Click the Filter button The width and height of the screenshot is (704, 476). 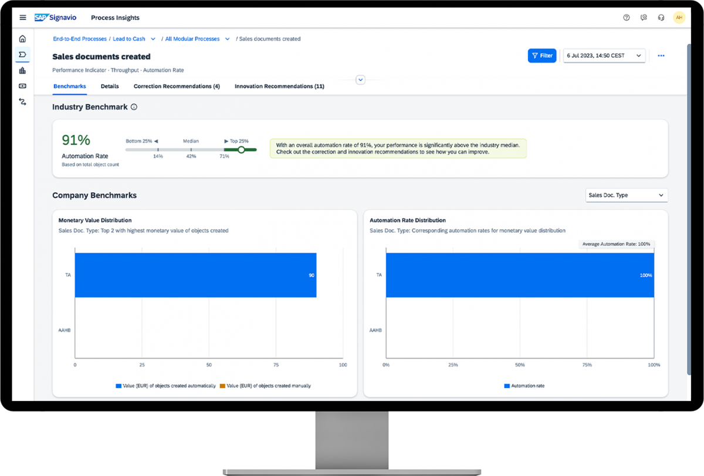tap(541, 55)
